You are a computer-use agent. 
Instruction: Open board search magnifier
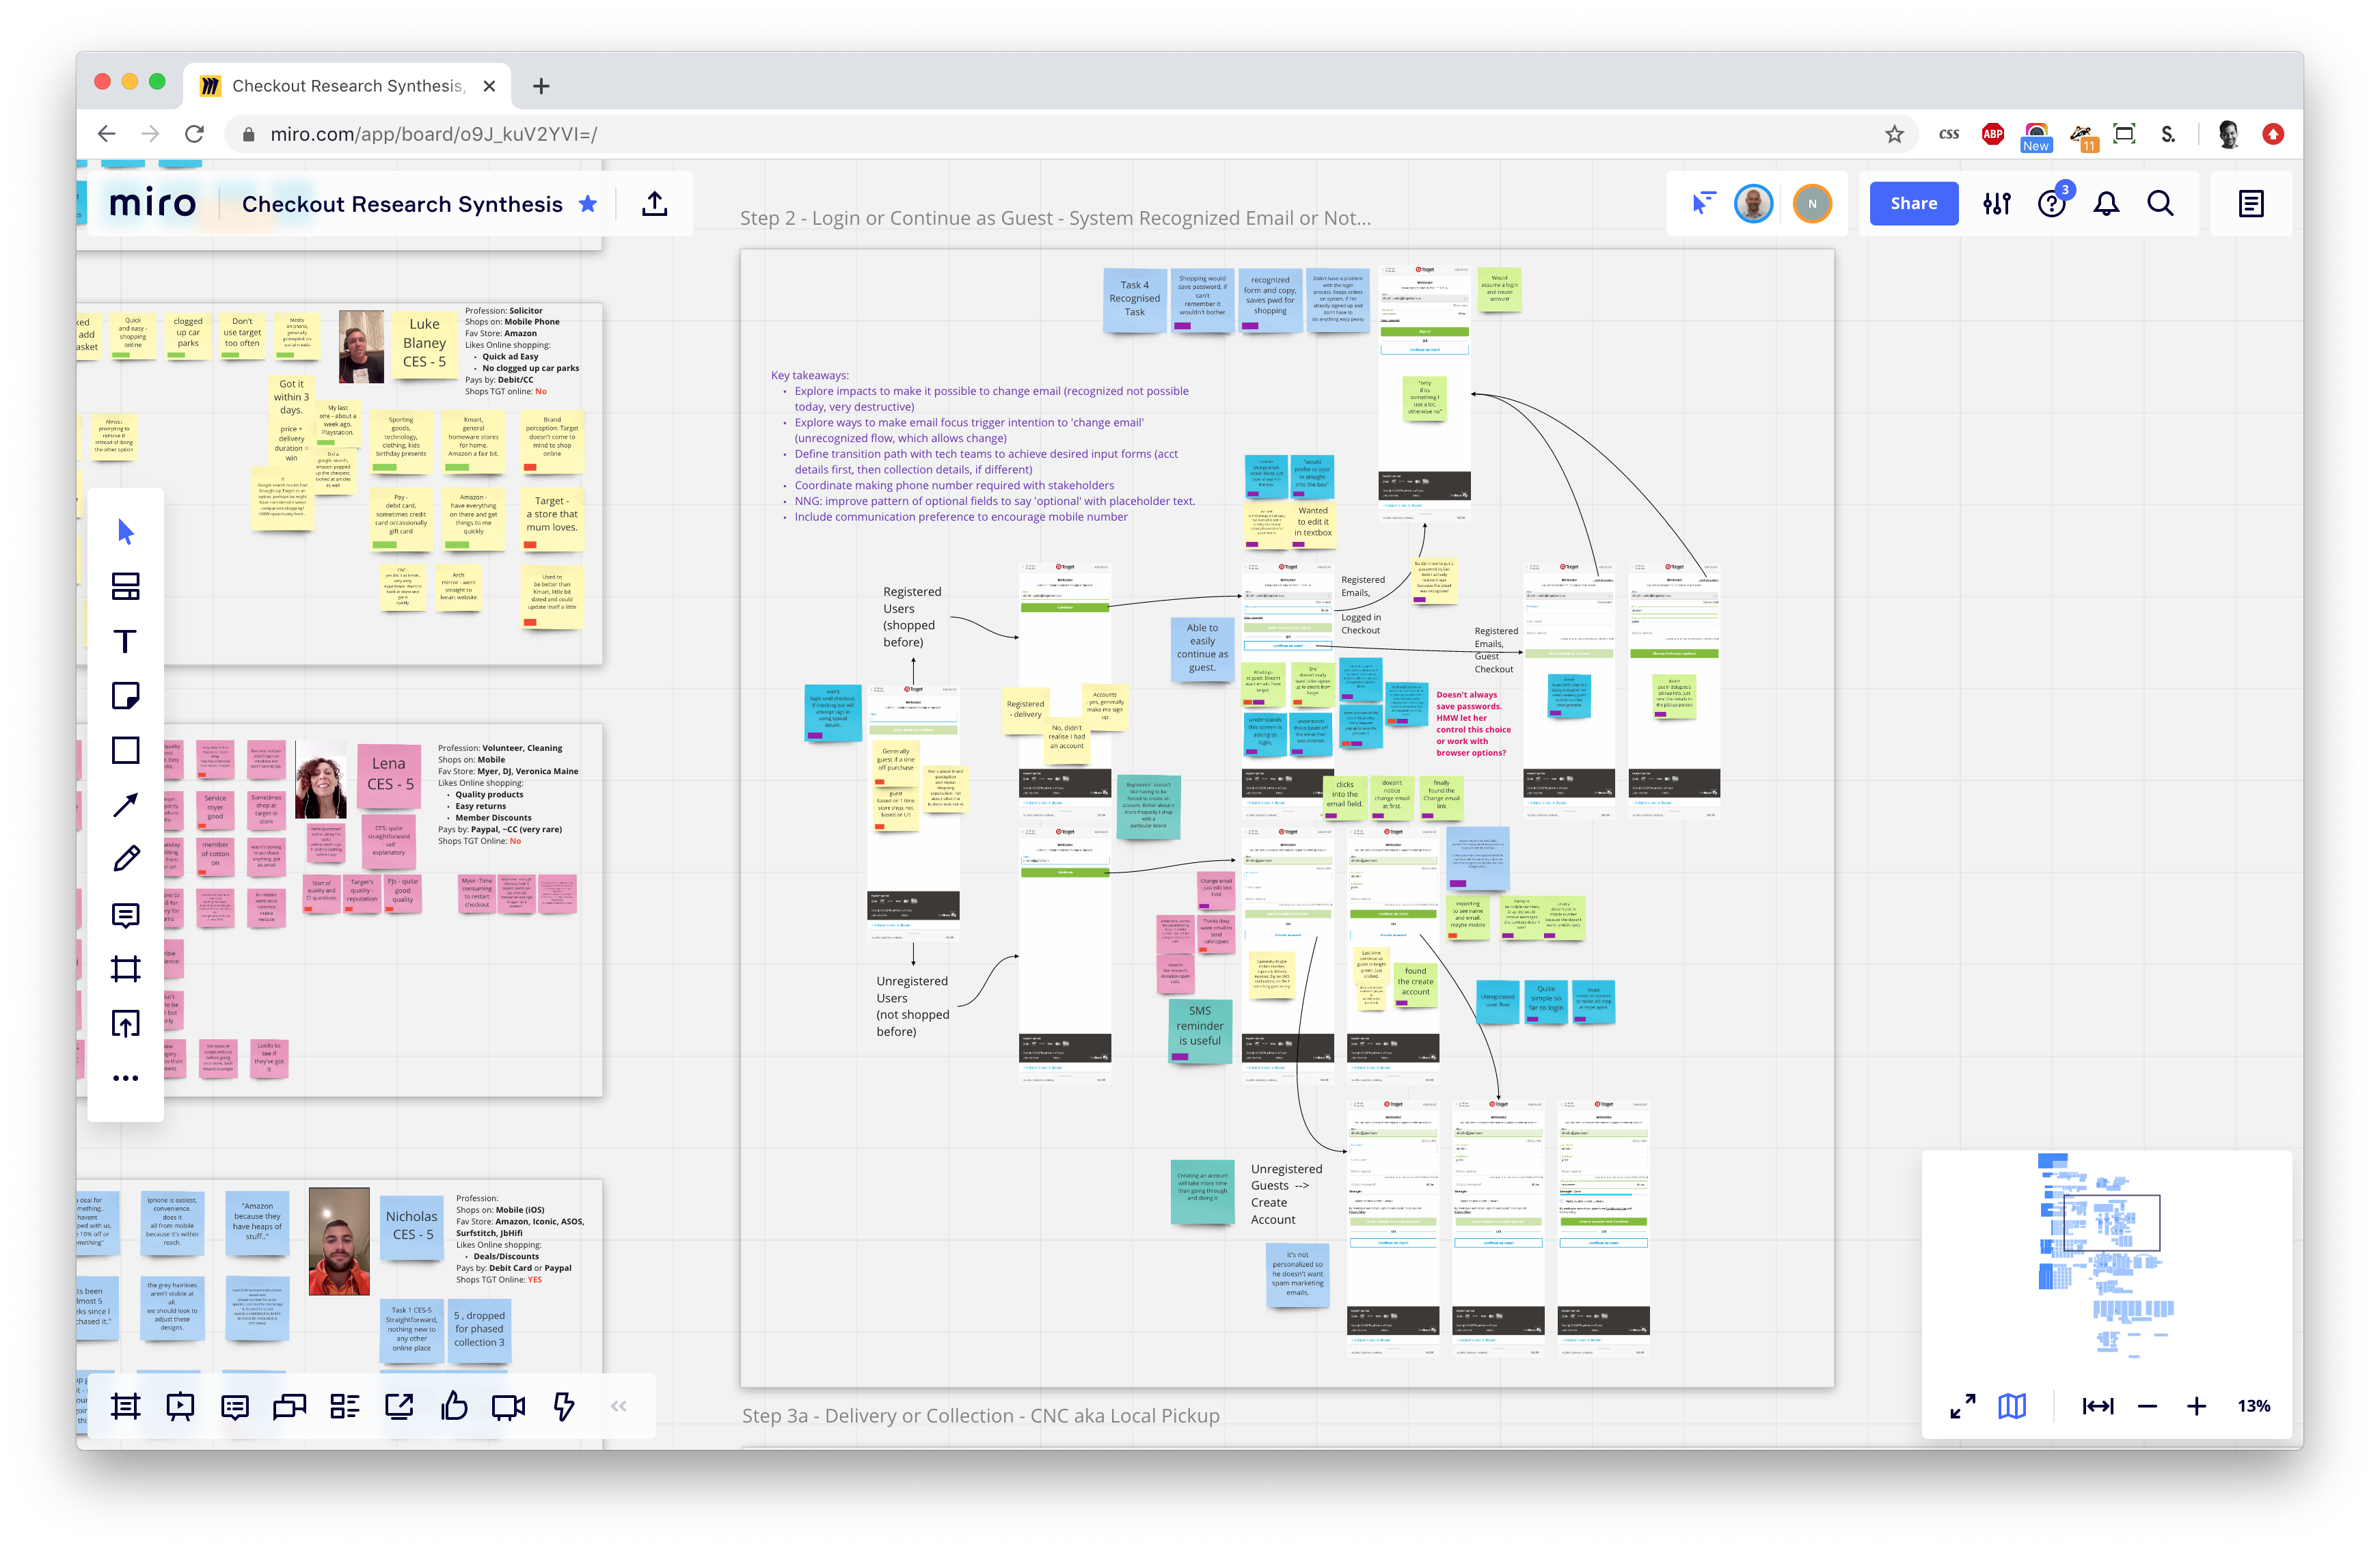click(2161, 204)
